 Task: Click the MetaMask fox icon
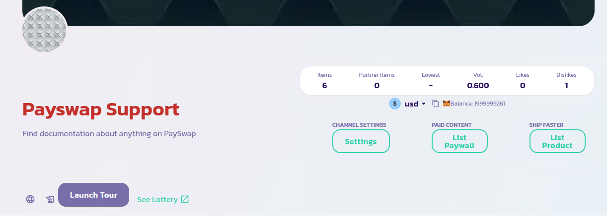tap(447, 104)
